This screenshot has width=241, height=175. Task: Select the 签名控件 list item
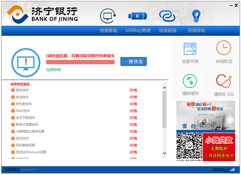[x=22, y=90]
